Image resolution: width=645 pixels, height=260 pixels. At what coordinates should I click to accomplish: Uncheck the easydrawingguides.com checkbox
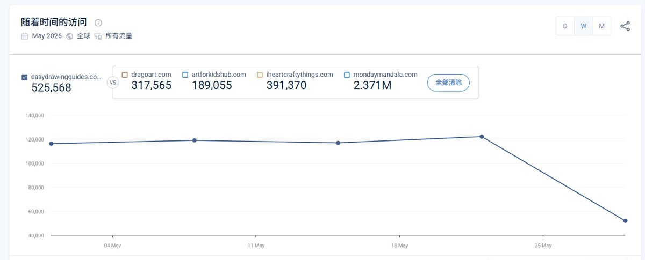tap(25, 77)
